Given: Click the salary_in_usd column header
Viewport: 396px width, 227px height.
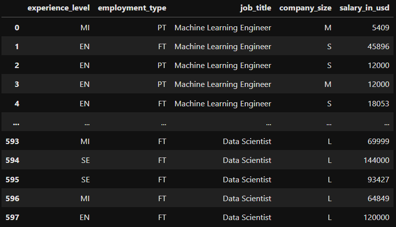Looking at the screenshot, I should coord(365,8).
